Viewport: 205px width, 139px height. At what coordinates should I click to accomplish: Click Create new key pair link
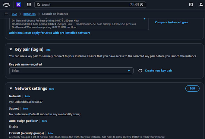click(159, 71)
